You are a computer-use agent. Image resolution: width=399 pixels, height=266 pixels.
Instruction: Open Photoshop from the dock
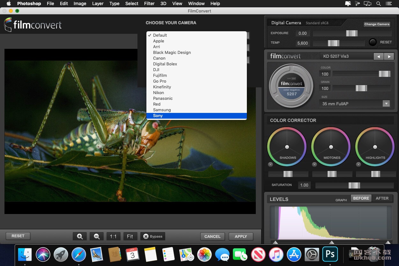click(330, 255)
